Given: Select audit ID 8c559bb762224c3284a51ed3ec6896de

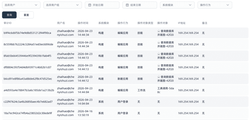Looking at the screenshot, I should point(28,44).
